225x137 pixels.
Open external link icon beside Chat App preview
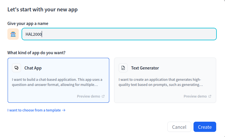click(103, 96)
